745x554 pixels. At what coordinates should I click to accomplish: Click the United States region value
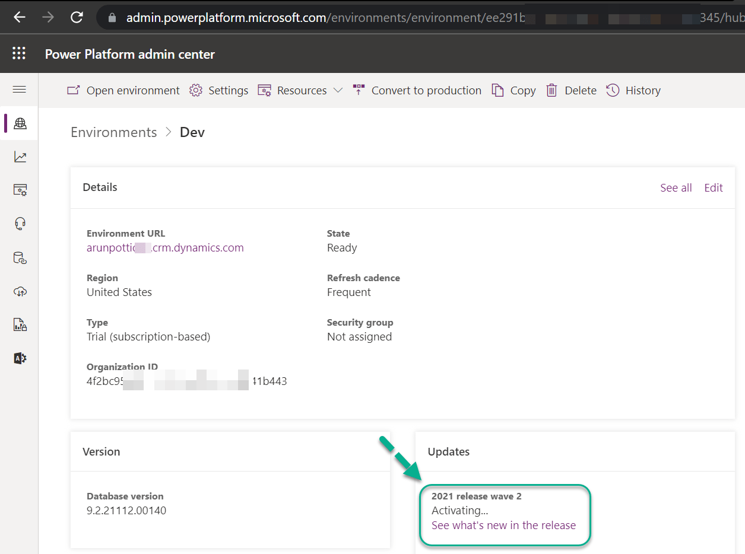[119, 292]
